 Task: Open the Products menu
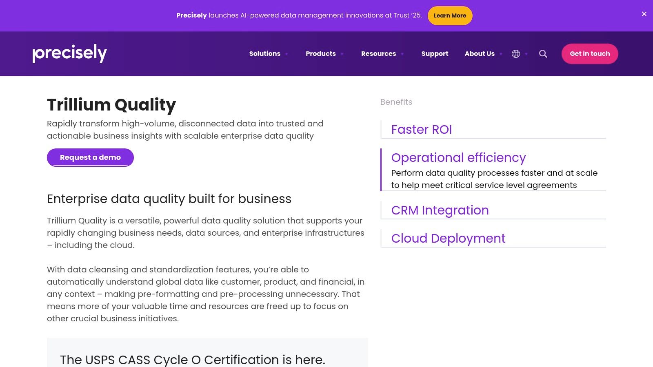click(321, 53)
